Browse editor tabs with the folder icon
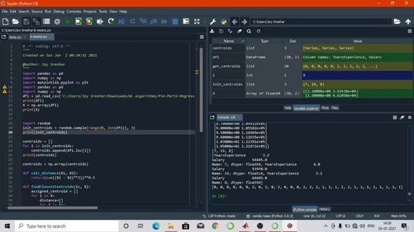The image size is (414, 232). (x=4, y=37)
